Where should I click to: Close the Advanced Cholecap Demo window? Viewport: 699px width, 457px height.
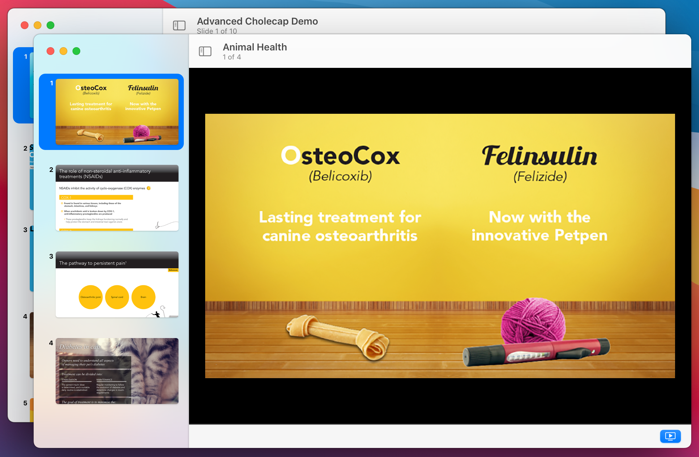coord(25,26)
